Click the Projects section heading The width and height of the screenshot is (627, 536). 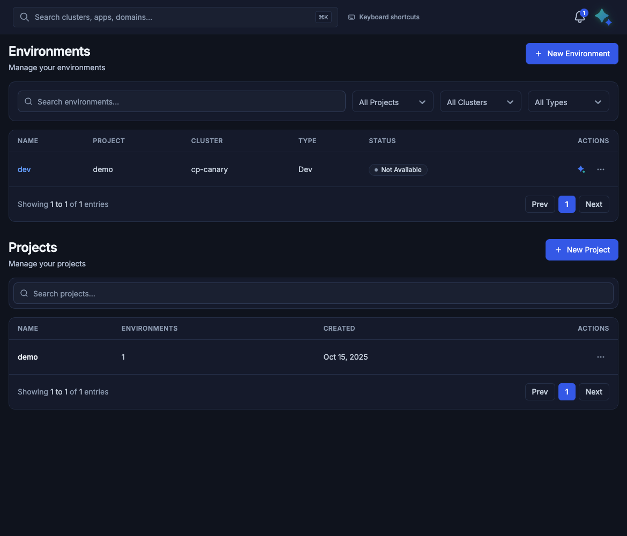(x=33, y=247)
